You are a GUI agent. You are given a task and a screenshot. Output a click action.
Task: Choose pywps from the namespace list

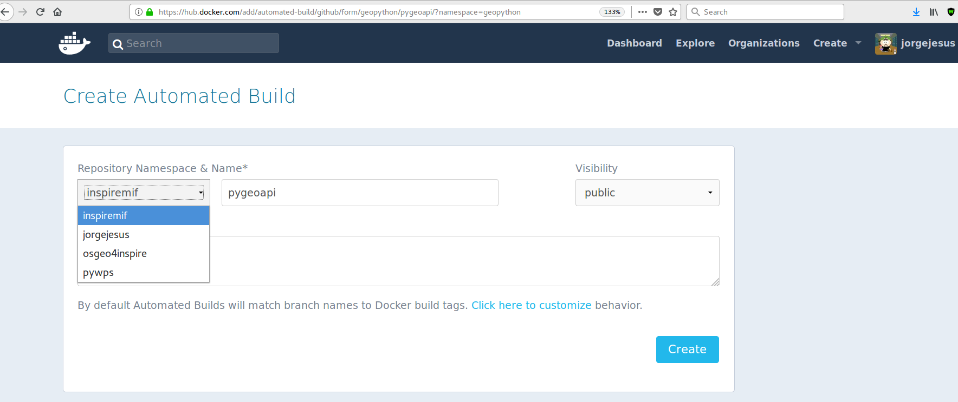(x=144, y=272)
